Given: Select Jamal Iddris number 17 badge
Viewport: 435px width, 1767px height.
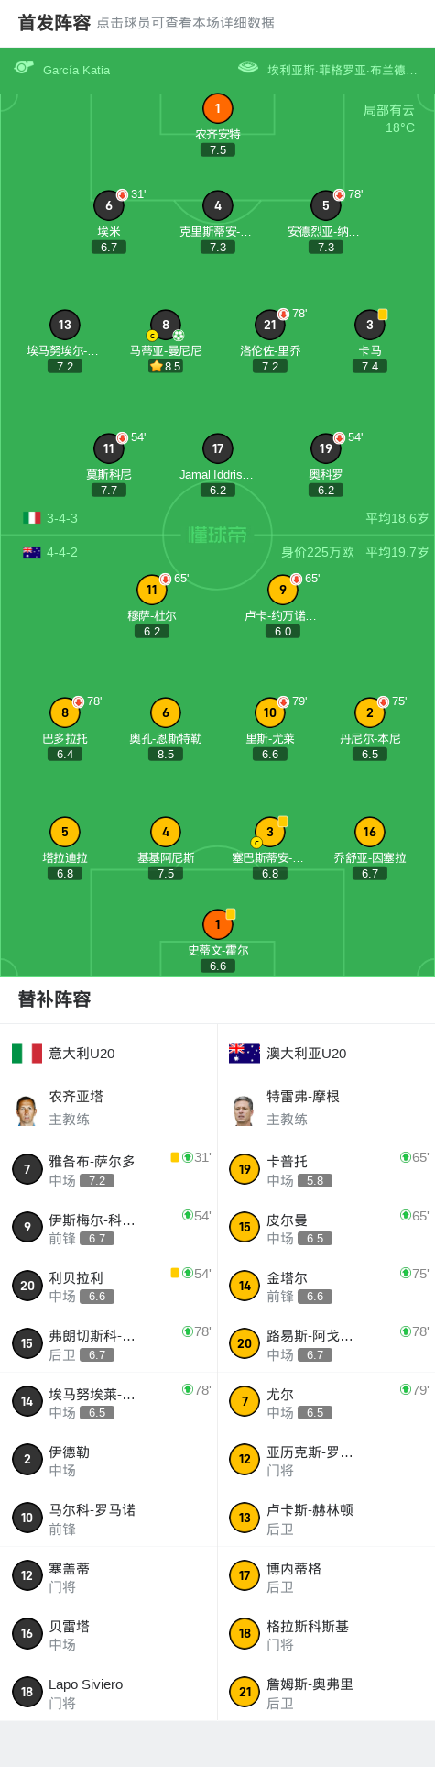Looking at the screenshot, I should (x=217, y=448).
